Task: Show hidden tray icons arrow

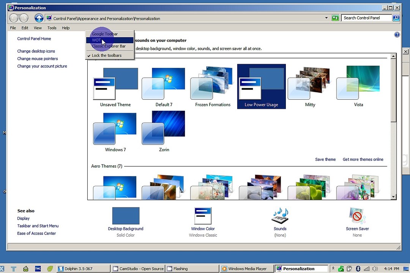Action: pyautogui.click(x=333, y=268)
